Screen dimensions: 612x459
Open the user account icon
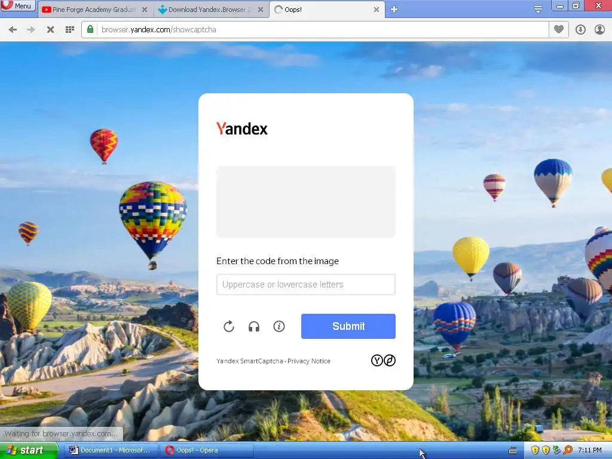(x=599, y=30)
